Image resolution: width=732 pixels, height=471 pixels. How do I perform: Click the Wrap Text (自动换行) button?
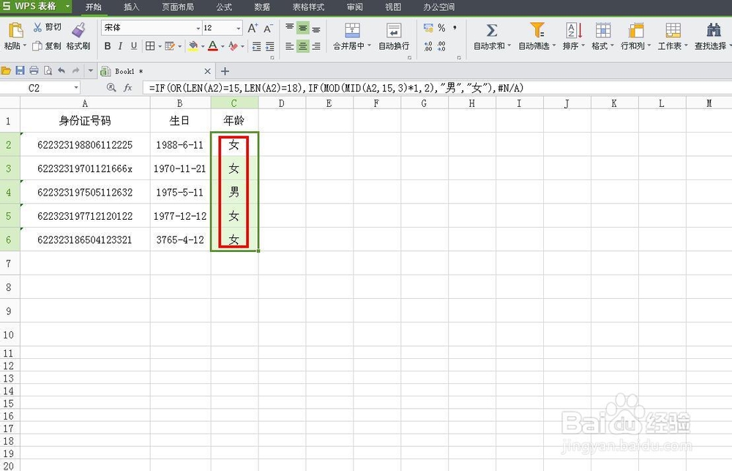[x=393, y=31]
